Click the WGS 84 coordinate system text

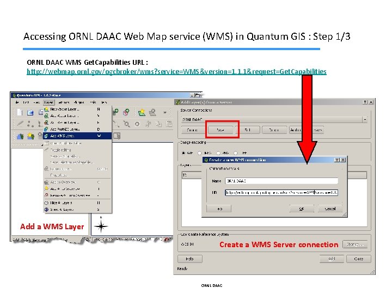coord(187,244)
